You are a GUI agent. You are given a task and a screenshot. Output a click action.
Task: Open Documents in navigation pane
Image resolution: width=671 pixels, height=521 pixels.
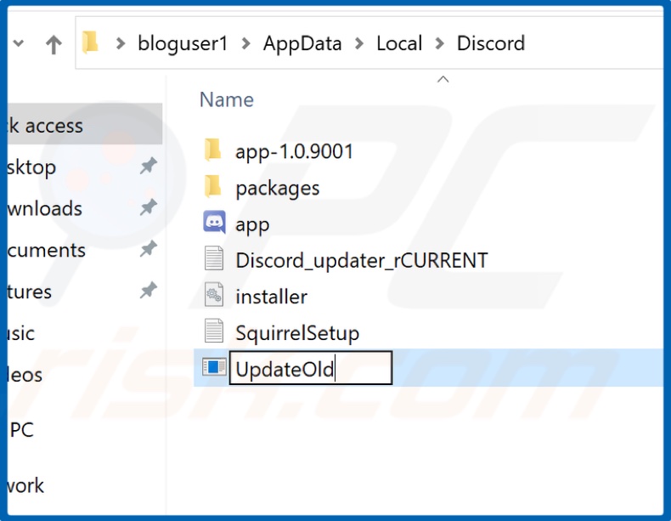tap(46, 250)
